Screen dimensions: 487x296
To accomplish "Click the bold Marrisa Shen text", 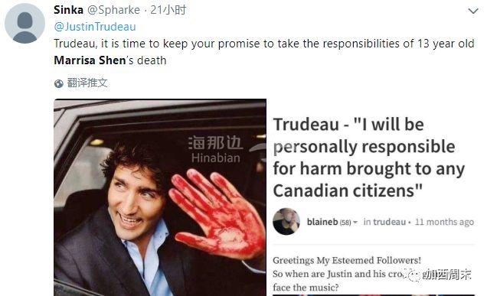I will click(x=90, y=60).
